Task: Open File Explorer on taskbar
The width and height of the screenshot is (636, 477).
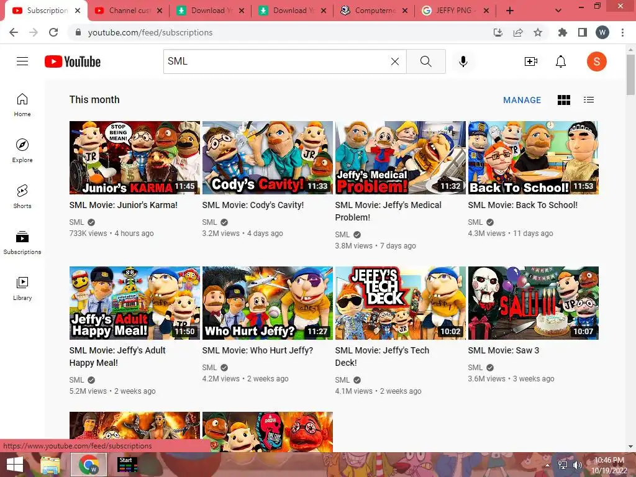Action: [50, 465]
